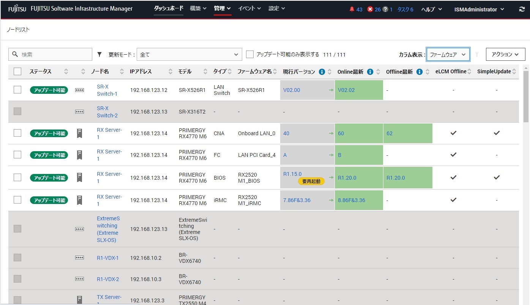530x305 pixels.
Task: Click info icon next to 現行バージョン
Action: point(322,71)
